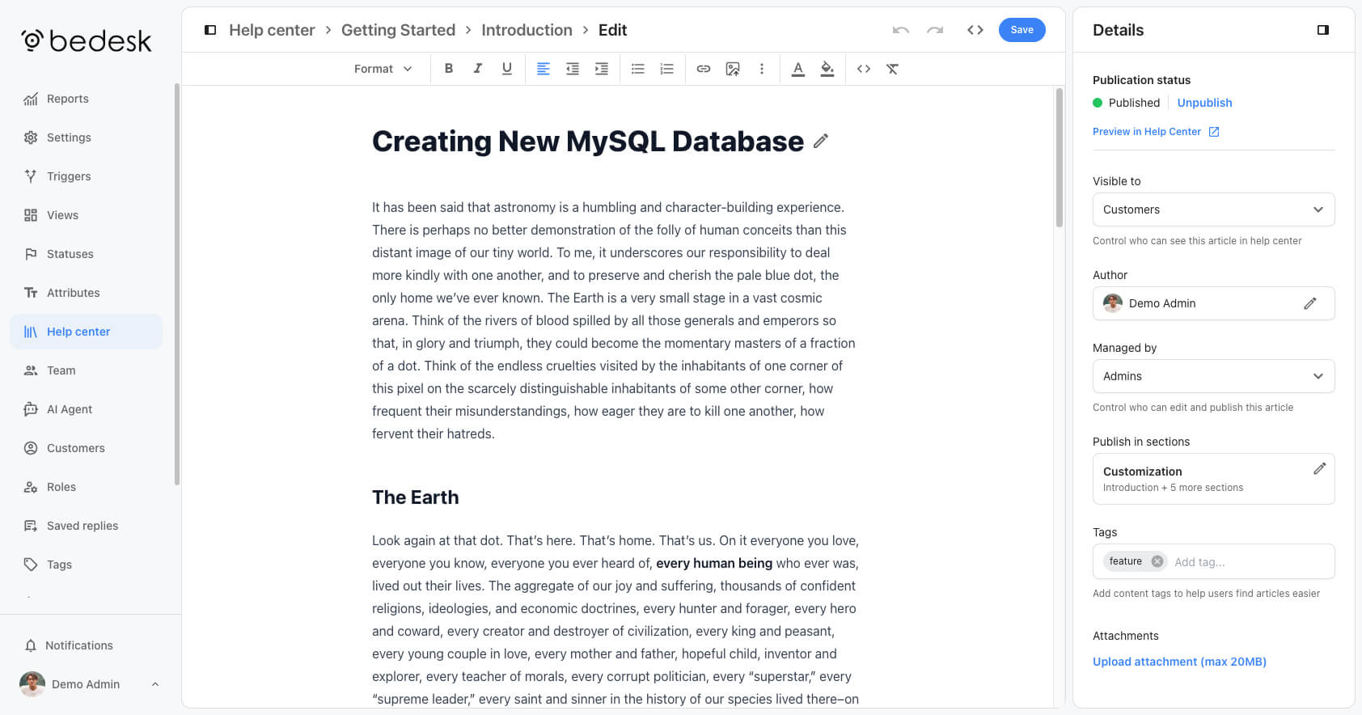Insert bulleted list
Image resolution: width=1362 pixels, height=715 pixels.
[638, 69]
